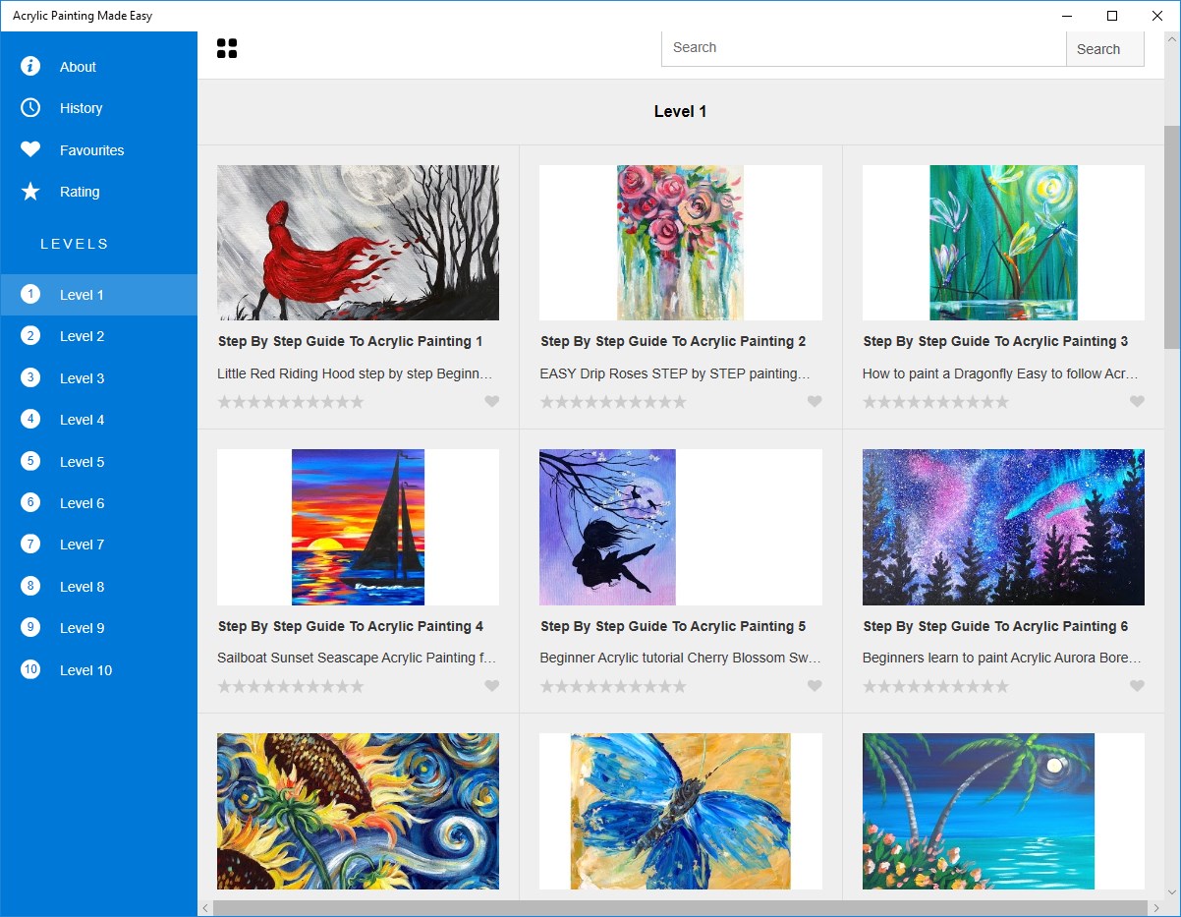Favourite Acrylic Painting 3 with heart
Image resolution: width=1181 pixels, height=917 pixels.
(x=1137, y=401)
